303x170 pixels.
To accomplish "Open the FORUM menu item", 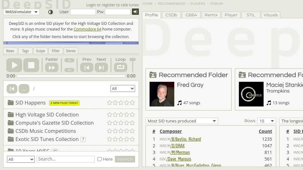I will pyautogui.click(x=217, y=4).
